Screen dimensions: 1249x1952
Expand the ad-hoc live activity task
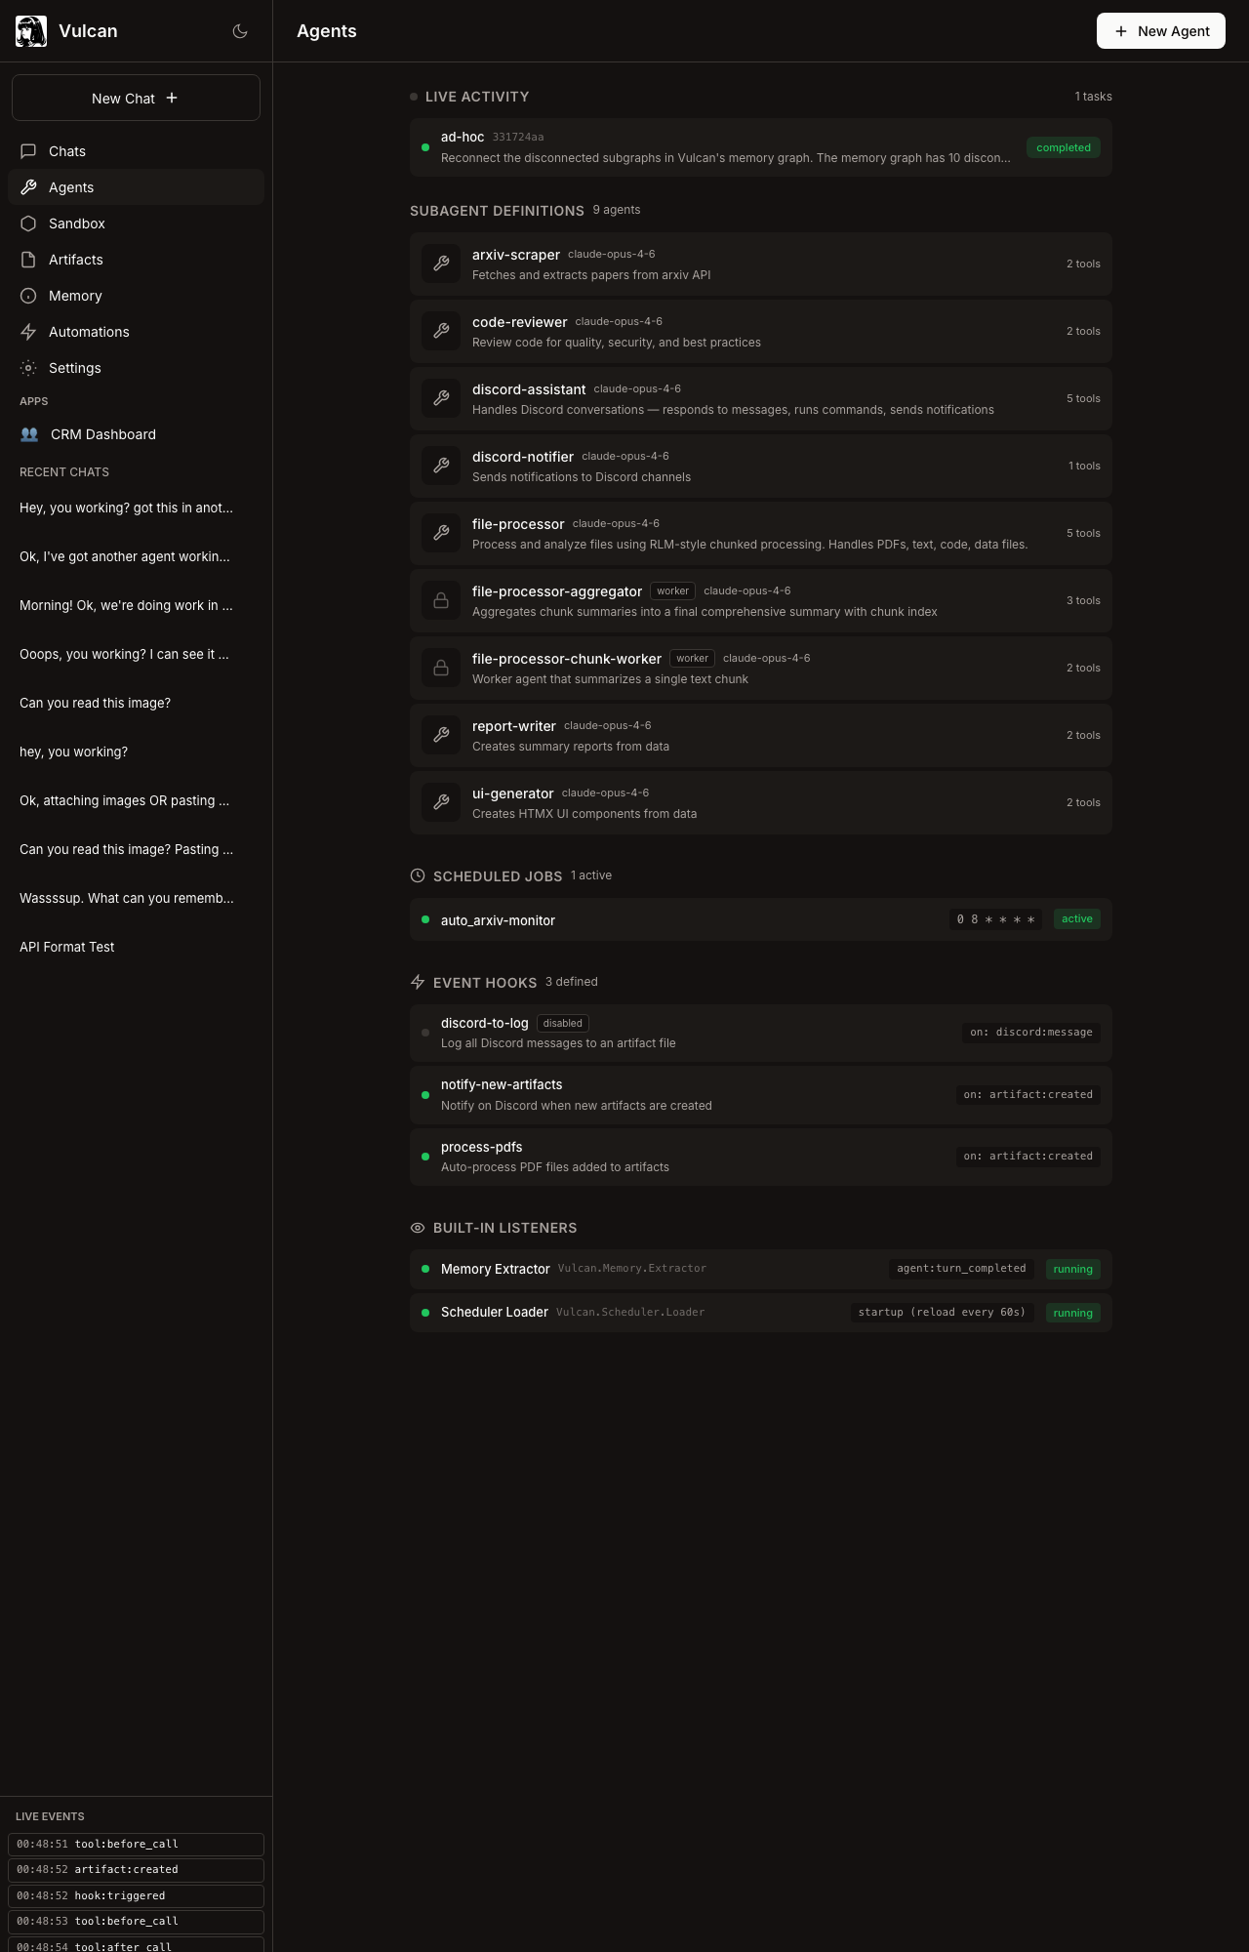click(x=722, y=147)
